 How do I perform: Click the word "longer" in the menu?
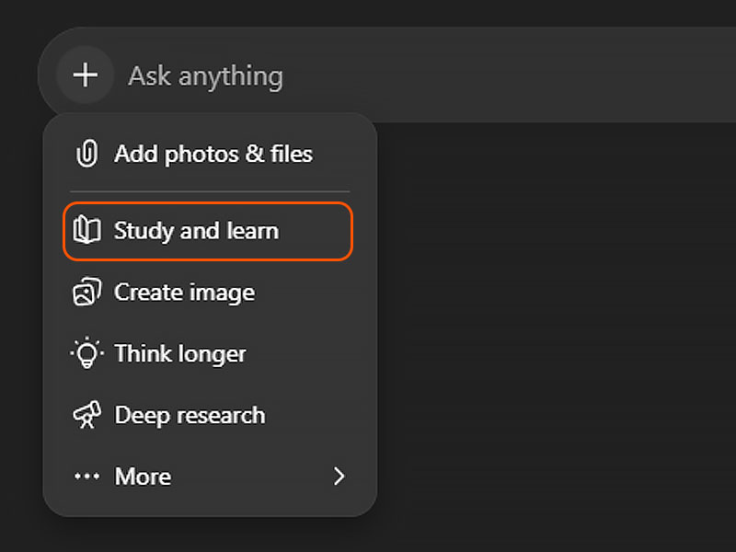213,354
